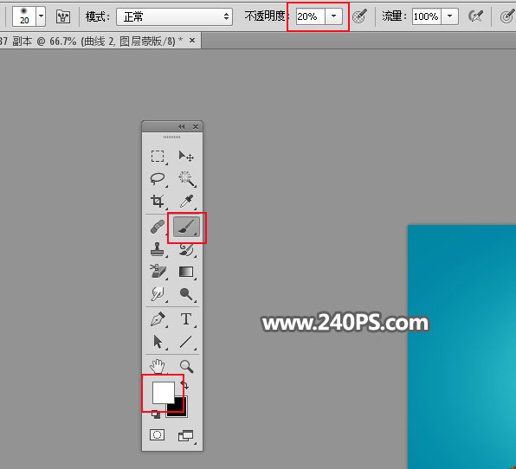Open the opacity slider dropdown arrow
The image size is (516, 469).
[x=333, y=16]
